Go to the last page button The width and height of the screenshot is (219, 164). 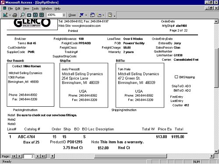point(43,156)
